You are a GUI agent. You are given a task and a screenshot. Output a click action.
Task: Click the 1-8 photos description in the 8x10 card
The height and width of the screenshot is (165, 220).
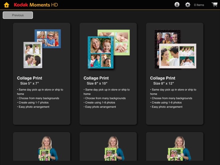[99, 102]
